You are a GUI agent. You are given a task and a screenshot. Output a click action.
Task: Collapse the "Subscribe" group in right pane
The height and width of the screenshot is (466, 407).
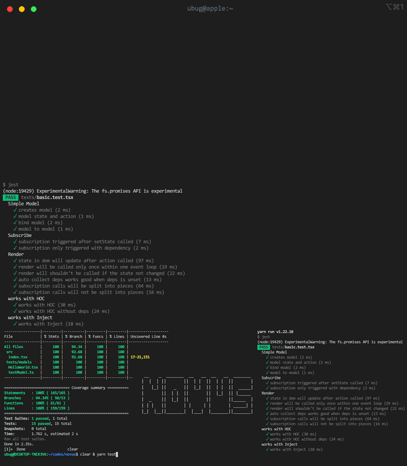(x=271, y=377)
